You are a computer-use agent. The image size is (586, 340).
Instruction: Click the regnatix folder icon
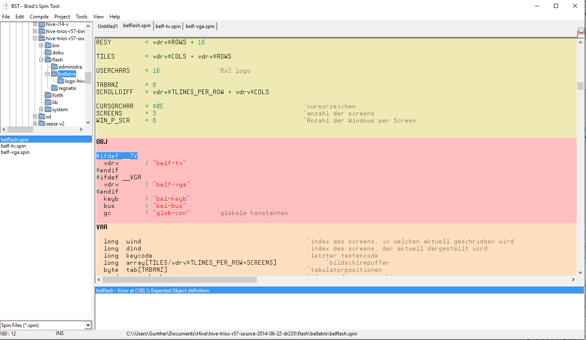[54, 88]
